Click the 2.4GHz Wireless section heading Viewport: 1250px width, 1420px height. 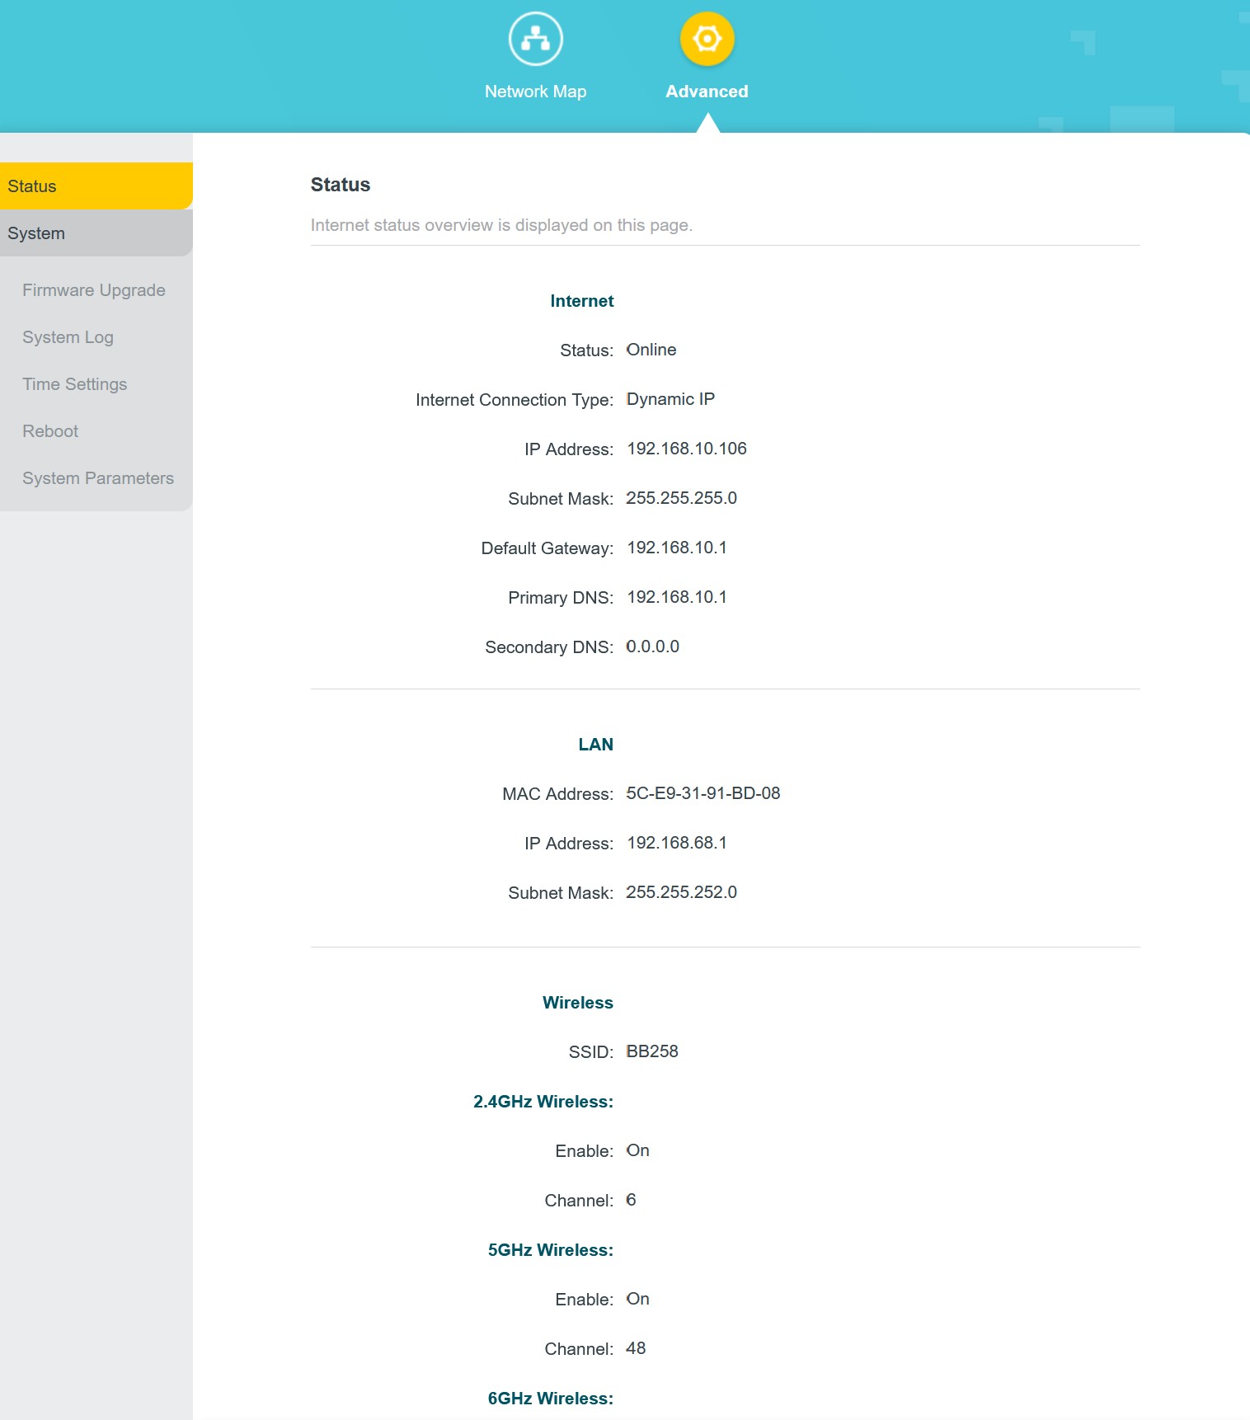click(x=543, y=1102)
